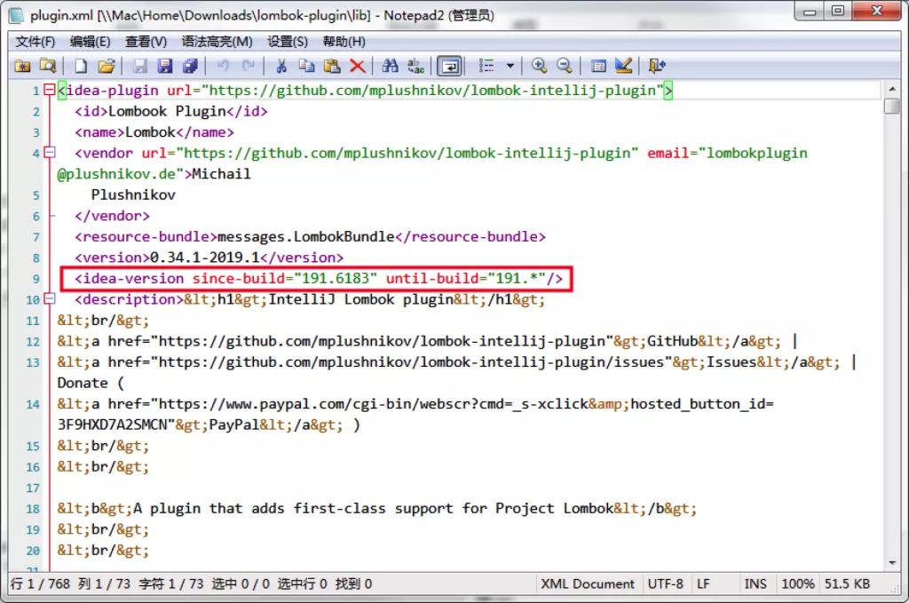Click the '找到 0' status entry
The height and width of the screenshot is (603, 909).
[353, 583]
